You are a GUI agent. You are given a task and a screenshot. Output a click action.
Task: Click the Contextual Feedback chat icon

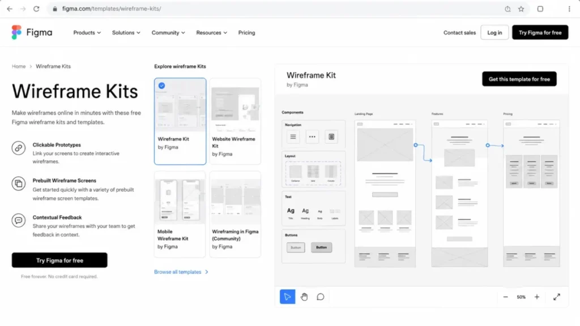pos(19,220)
